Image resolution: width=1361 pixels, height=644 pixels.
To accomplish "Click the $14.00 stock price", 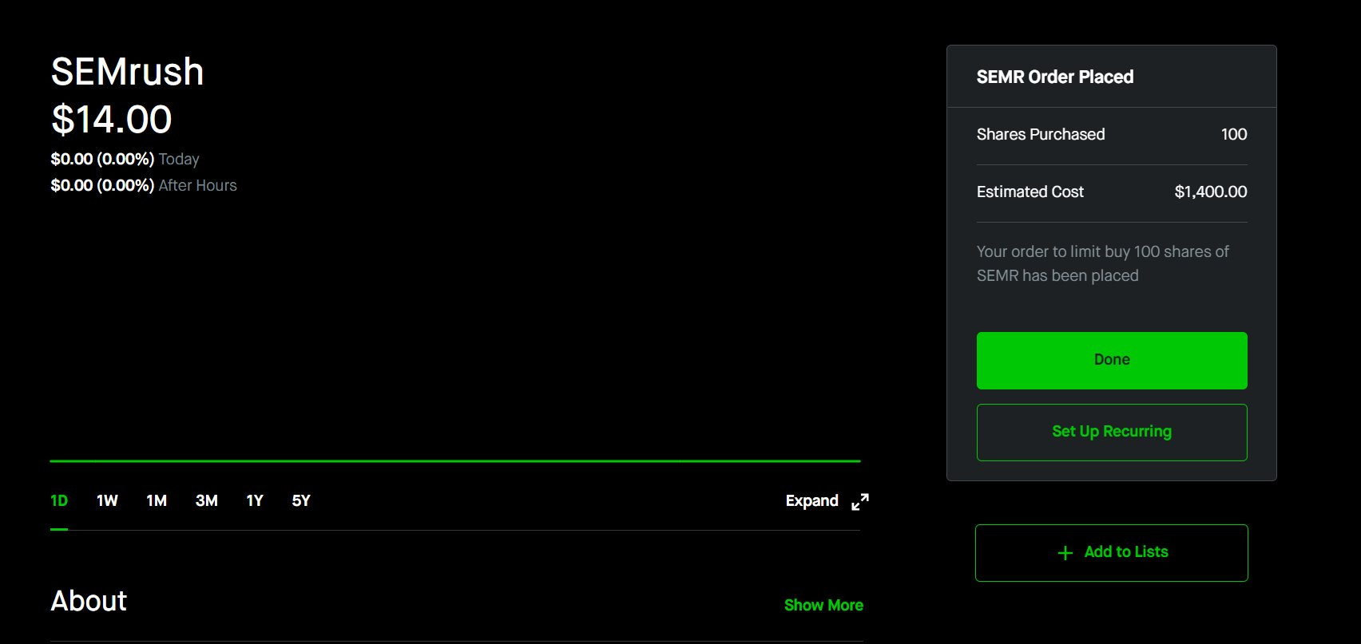I will click(x=112, y=120).
